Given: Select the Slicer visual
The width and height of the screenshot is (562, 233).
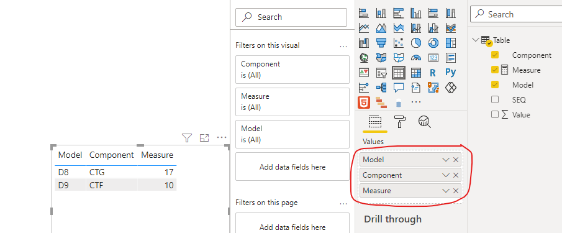Looking at the screenshot, I should click(x=381, y=73).
